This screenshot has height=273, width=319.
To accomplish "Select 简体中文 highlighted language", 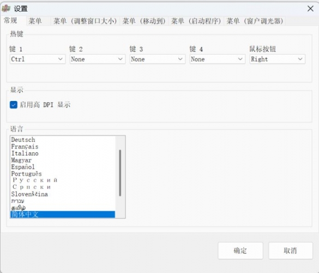I will pos(63,215).
